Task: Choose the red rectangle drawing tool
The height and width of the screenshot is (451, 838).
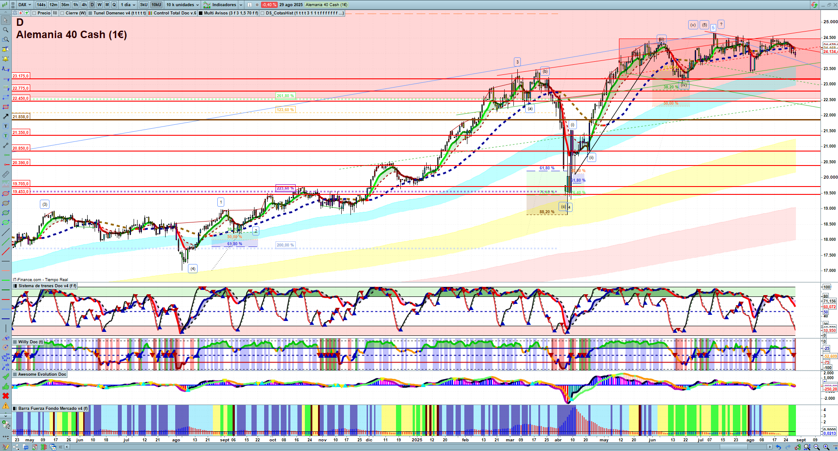Action: tap(6, 107)
